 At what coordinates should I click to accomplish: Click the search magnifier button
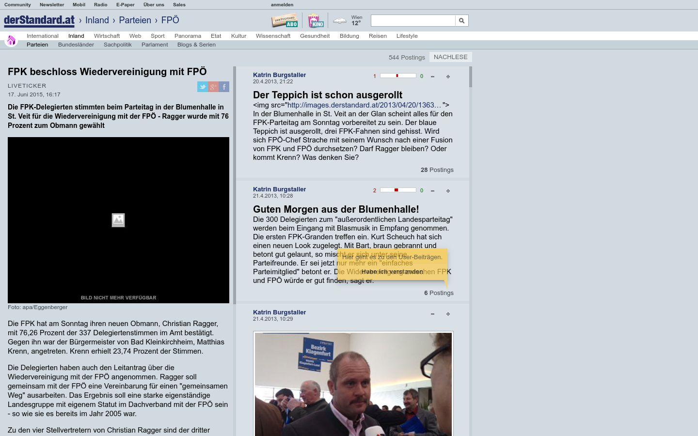click(462, 20)
